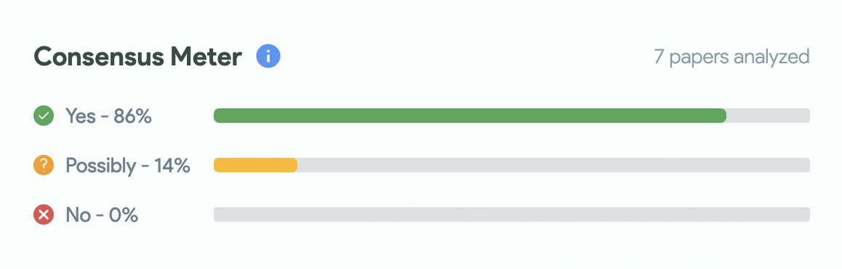Screen dimensions: 842x269
Task: Click the 14% percentage value
Action: (172, 165)
